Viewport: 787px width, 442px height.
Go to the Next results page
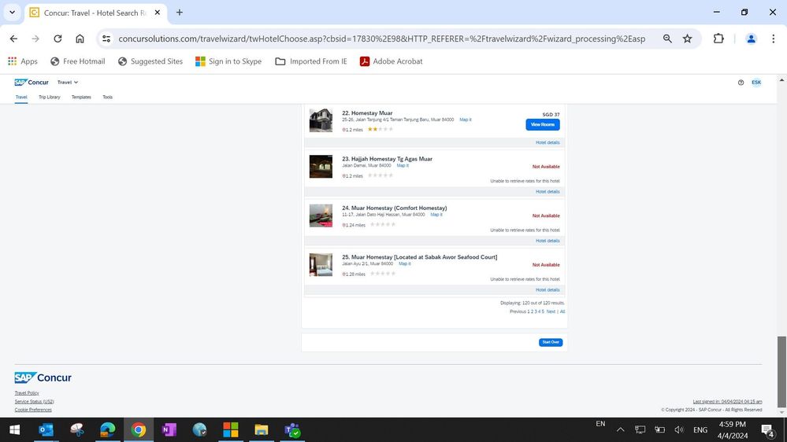(x=551, y=311)
